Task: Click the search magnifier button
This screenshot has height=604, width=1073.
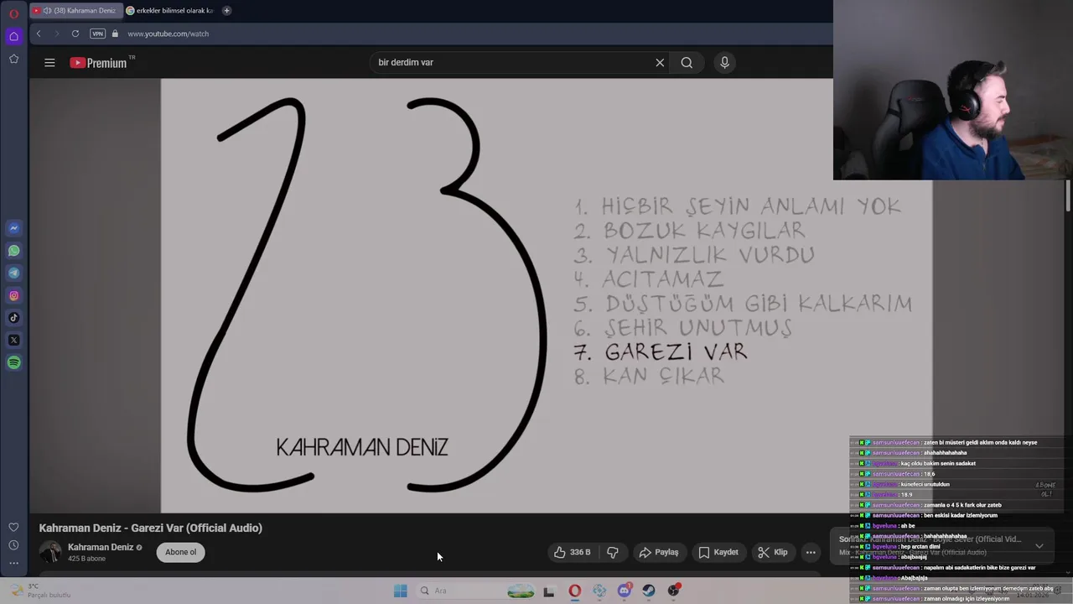Action: [687, 62]
